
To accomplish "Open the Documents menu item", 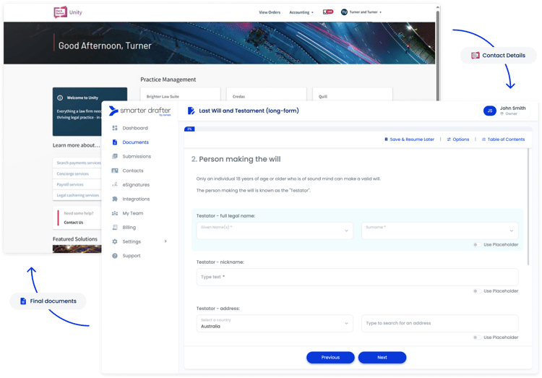I will [135, 142].
